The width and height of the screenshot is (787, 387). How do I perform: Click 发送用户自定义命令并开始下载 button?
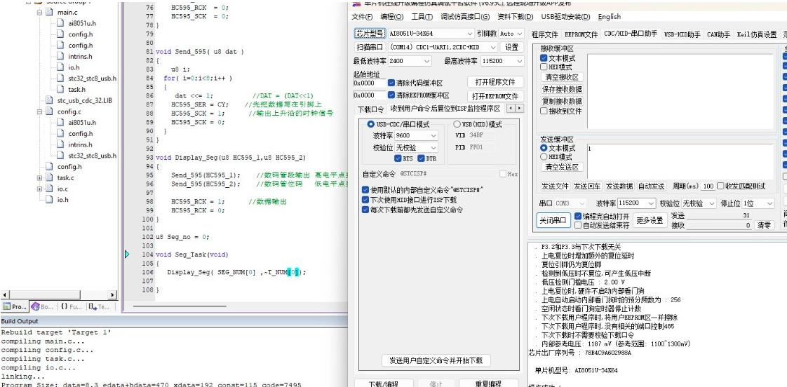pos(436,360)
